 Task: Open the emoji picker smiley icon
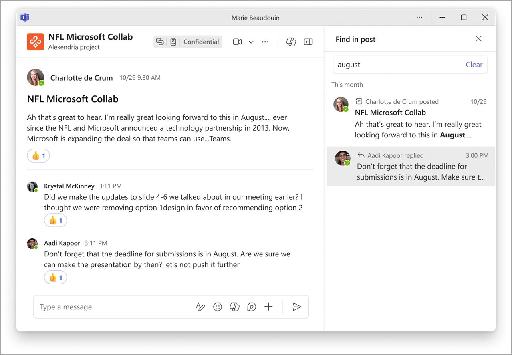(218, 307)
